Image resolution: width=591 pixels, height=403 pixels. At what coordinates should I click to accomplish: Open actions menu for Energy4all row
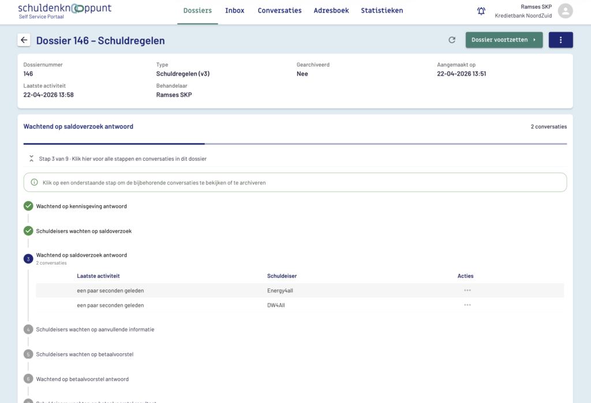(467, 291)
